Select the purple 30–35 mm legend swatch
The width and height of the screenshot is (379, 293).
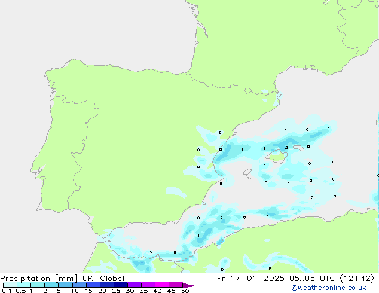[135, 285]
